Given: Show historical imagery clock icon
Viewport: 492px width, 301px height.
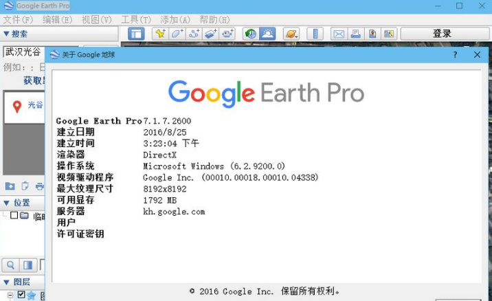Looking at the screenshot, I should pyautogui.click(x=251, y=34).
